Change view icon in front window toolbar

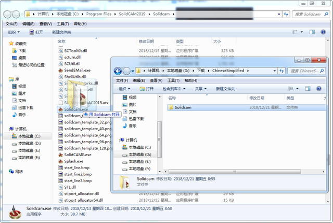tap(290, 89)
